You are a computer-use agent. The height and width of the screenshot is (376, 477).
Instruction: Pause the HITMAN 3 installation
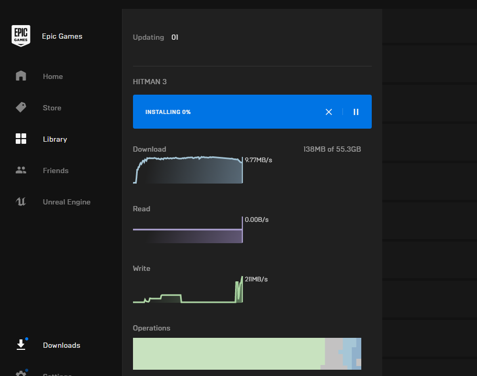356,112
